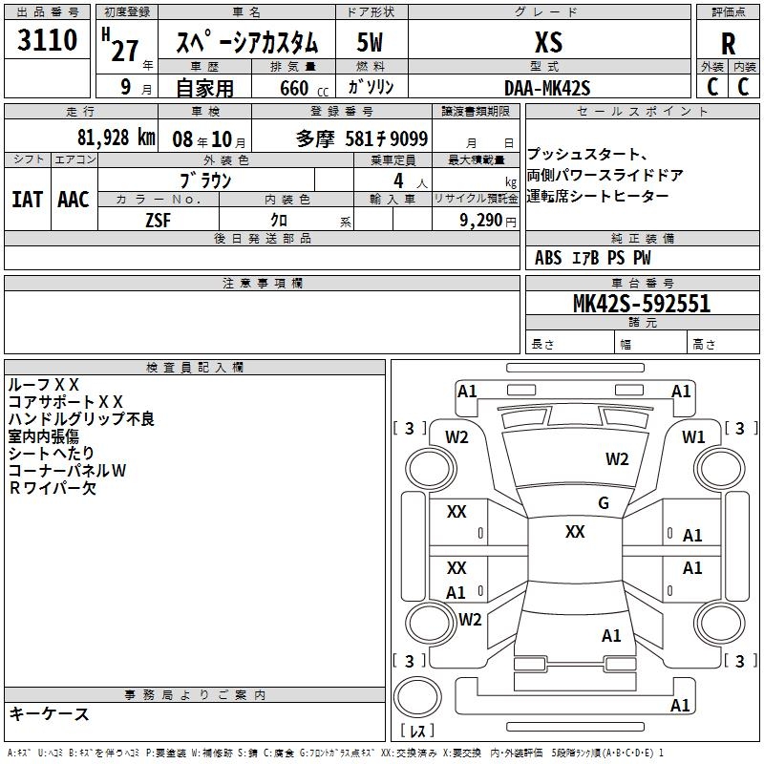Select sales point プッシュスタート
764x764 pixels.
tap(587, 154)
